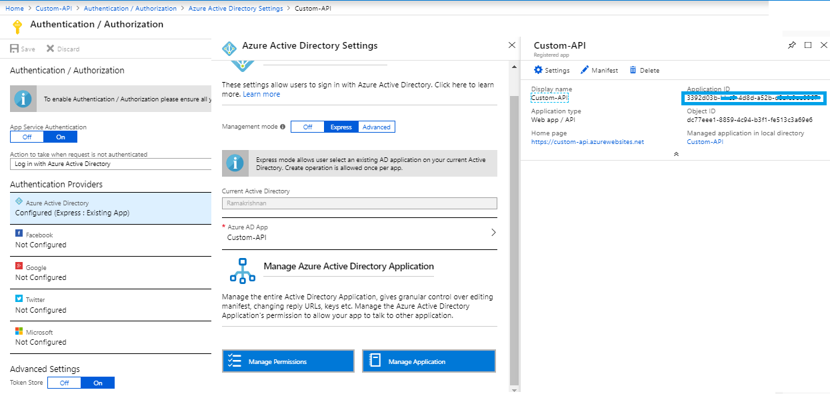Expand the Azure AD App chevron
The image size is (830, 394).
click(493, 233)
